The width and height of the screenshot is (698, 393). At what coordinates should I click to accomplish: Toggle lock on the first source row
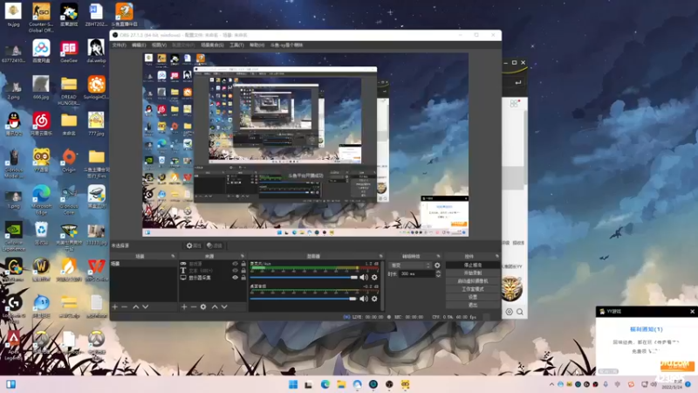(x=243, y=264)
